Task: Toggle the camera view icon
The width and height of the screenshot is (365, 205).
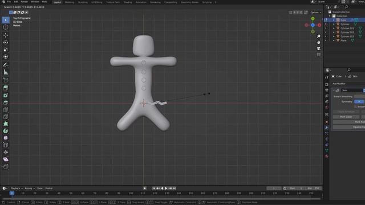Action: (318, 48)
